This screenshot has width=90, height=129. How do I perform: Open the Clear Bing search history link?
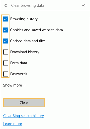(x=23, y=116)
